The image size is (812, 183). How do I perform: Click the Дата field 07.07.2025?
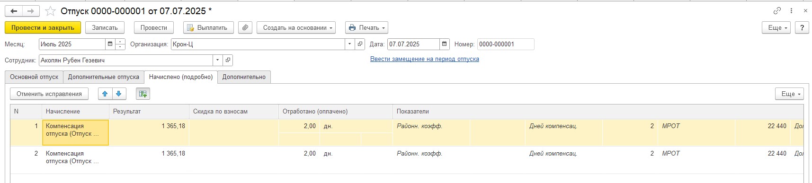click(x=413, y=44)
